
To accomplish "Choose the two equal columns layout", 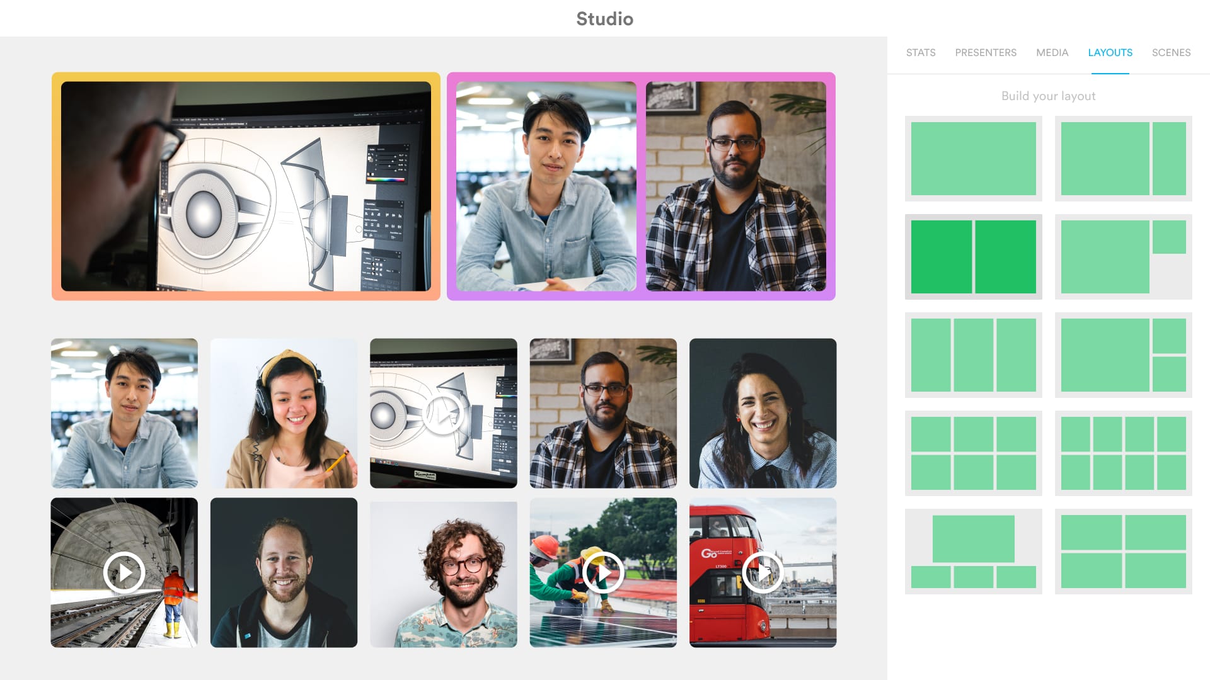I will click(973, 257).
